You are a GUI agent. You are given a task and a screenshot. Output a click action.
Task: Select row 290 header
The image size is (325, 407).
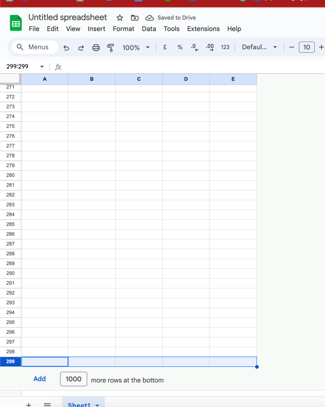[11, 273]
